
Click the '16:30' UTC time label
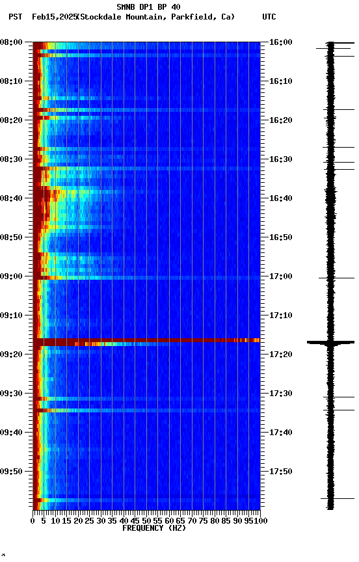click(x=281, y=159)
